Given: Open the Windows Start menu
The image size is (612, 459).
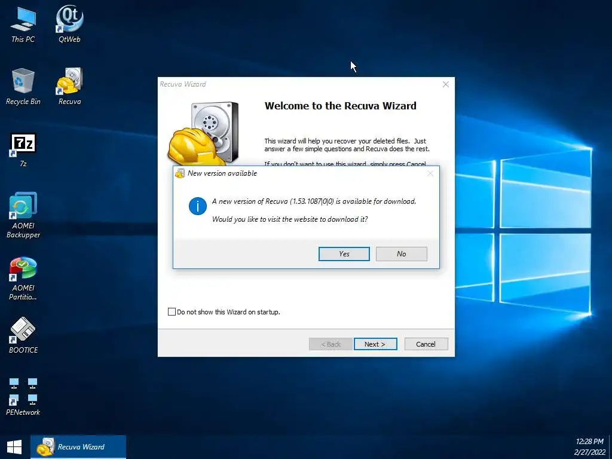Looking at the screenshot, I should (x=14, y=447).
